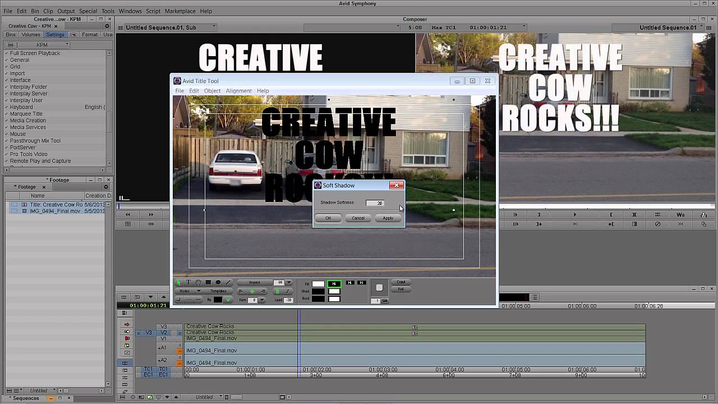Select the Marquee Title setting
The height and width of the screenshot is (404, 718).
26,114
